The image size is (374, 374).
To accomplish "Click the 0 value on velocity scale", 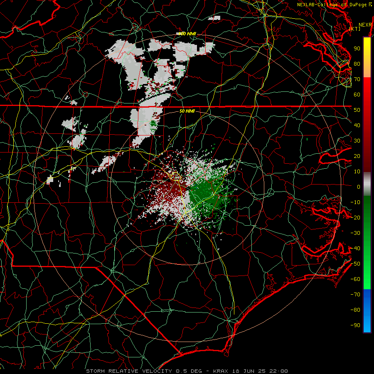I will coord(359,187).
